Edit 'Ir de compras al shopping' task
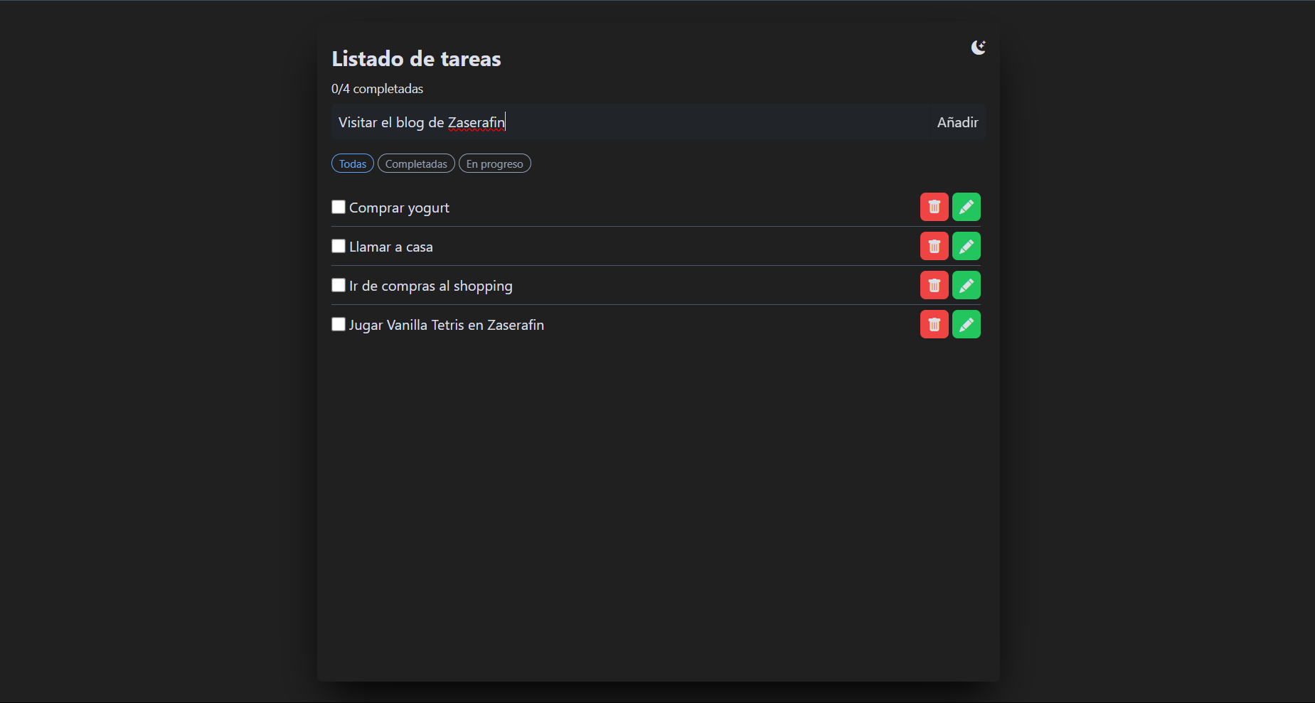This screenshot has width=1315, height=703. click(966, 285)
